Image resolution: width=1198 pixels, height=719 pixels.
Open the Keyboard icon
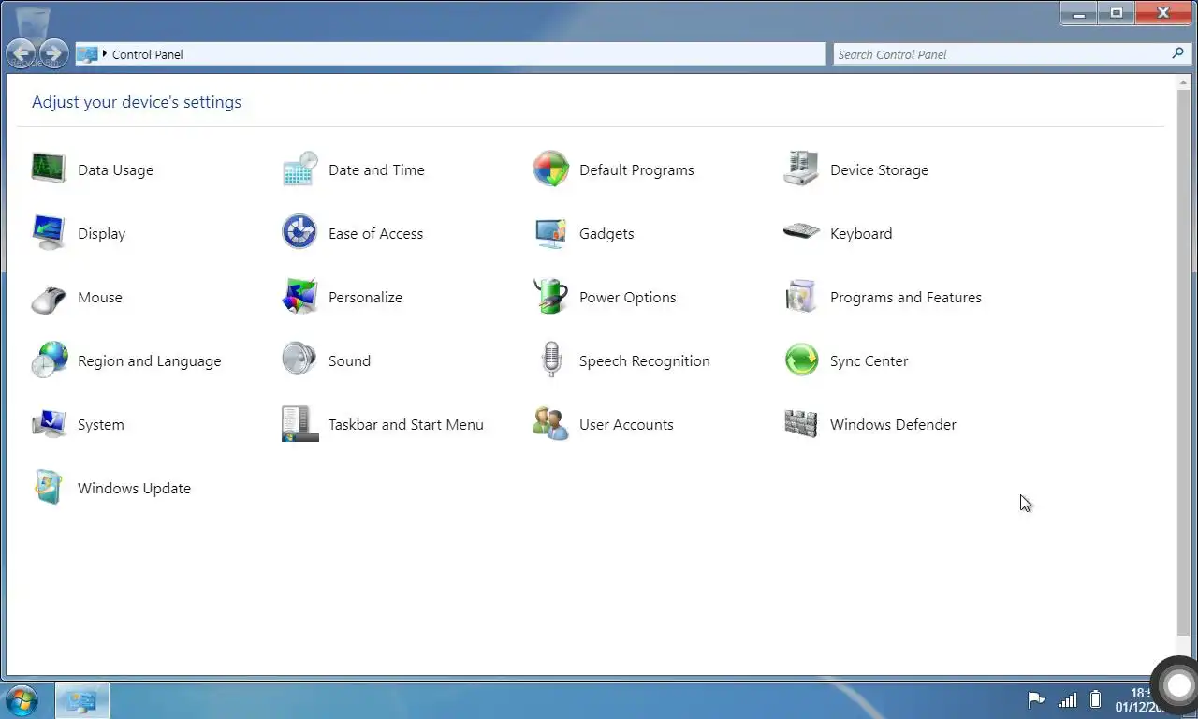[x=801, y=231]
